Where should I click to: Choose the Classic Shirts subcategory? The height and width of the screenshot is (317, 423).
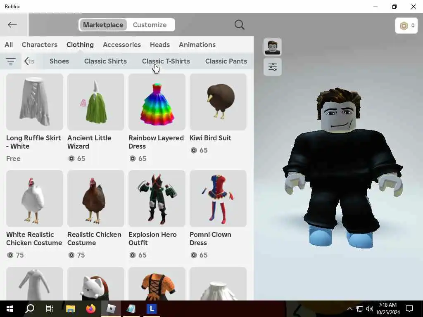pyautogui.click(x=105, y=61)
